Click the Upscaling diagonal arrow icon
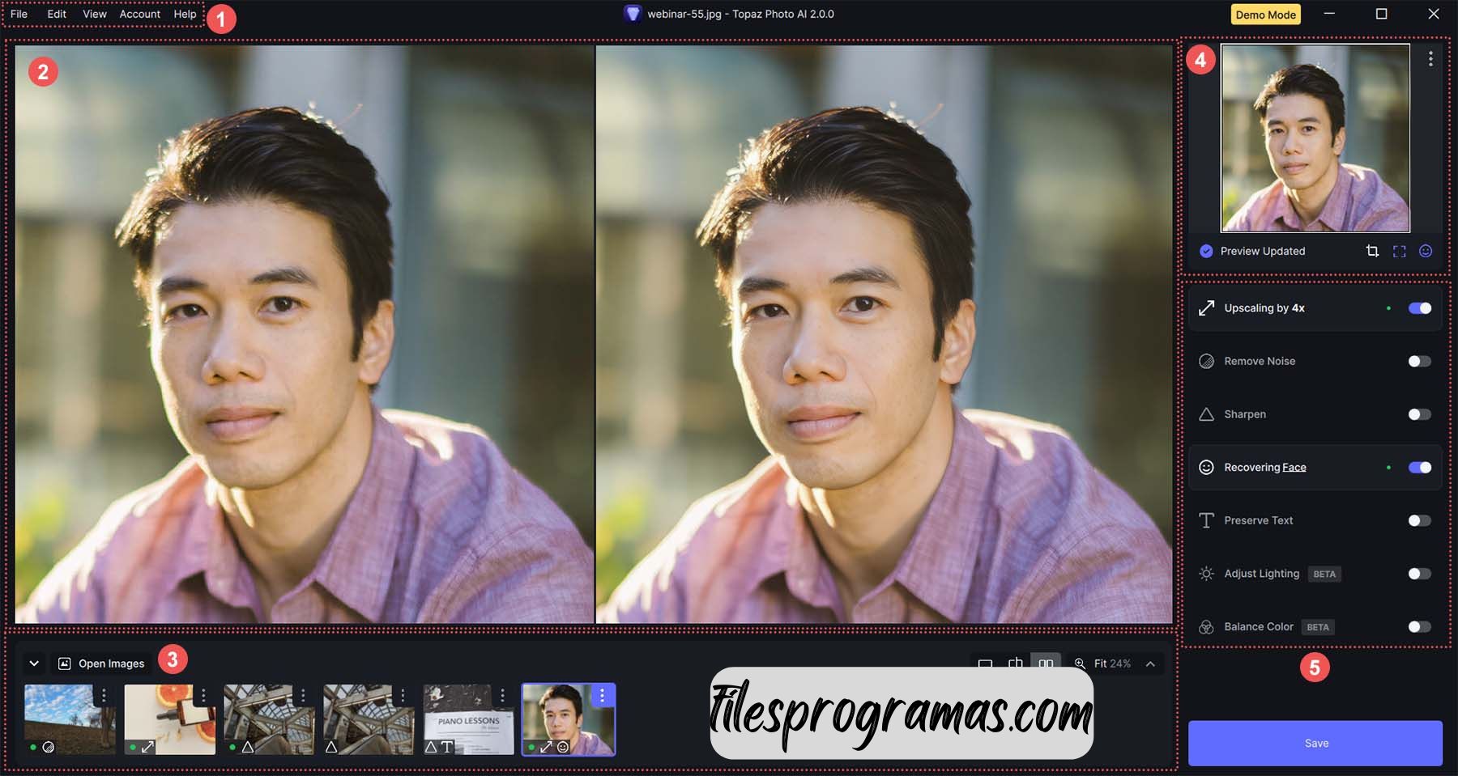The height and width of the screenshot is (776, 1458). coord(1206,308)
